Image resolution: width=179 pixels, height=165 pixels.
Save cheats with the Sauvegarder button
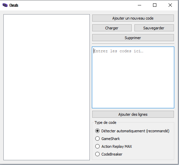click(154, 28)
